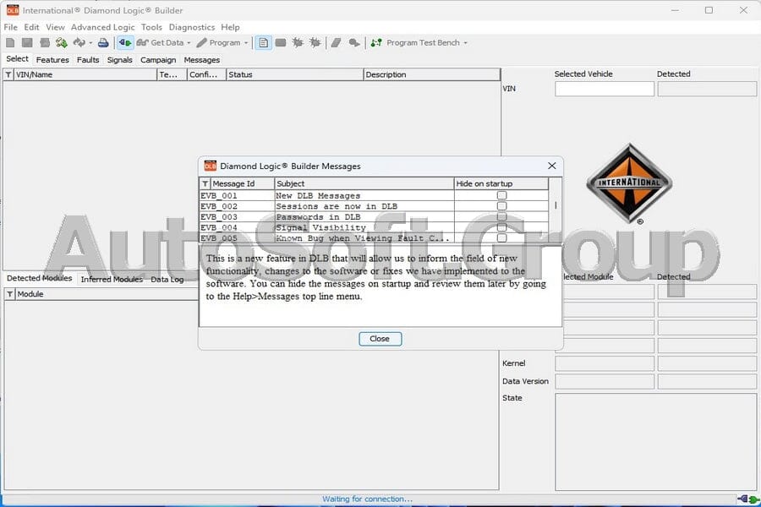Open the Diagnostics menu
The width and height of the screenshot is (761, 507).
(192, 27)
